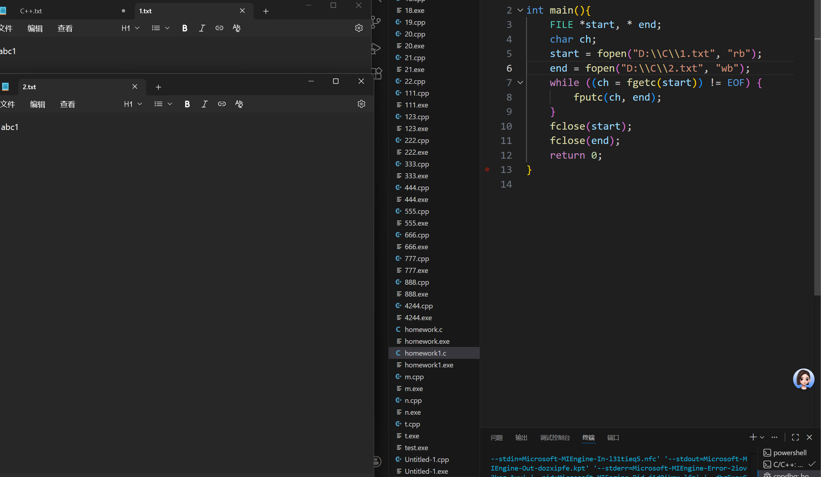This screenshot has height=477, width=821.
Task: Toggle italic formatting in 2.txt Notepad
Action: (204, 104)
